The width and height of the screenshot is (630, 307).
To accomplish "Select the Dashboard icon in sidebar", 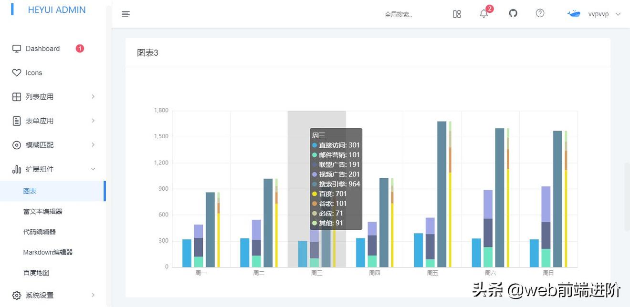I will 16,48.
